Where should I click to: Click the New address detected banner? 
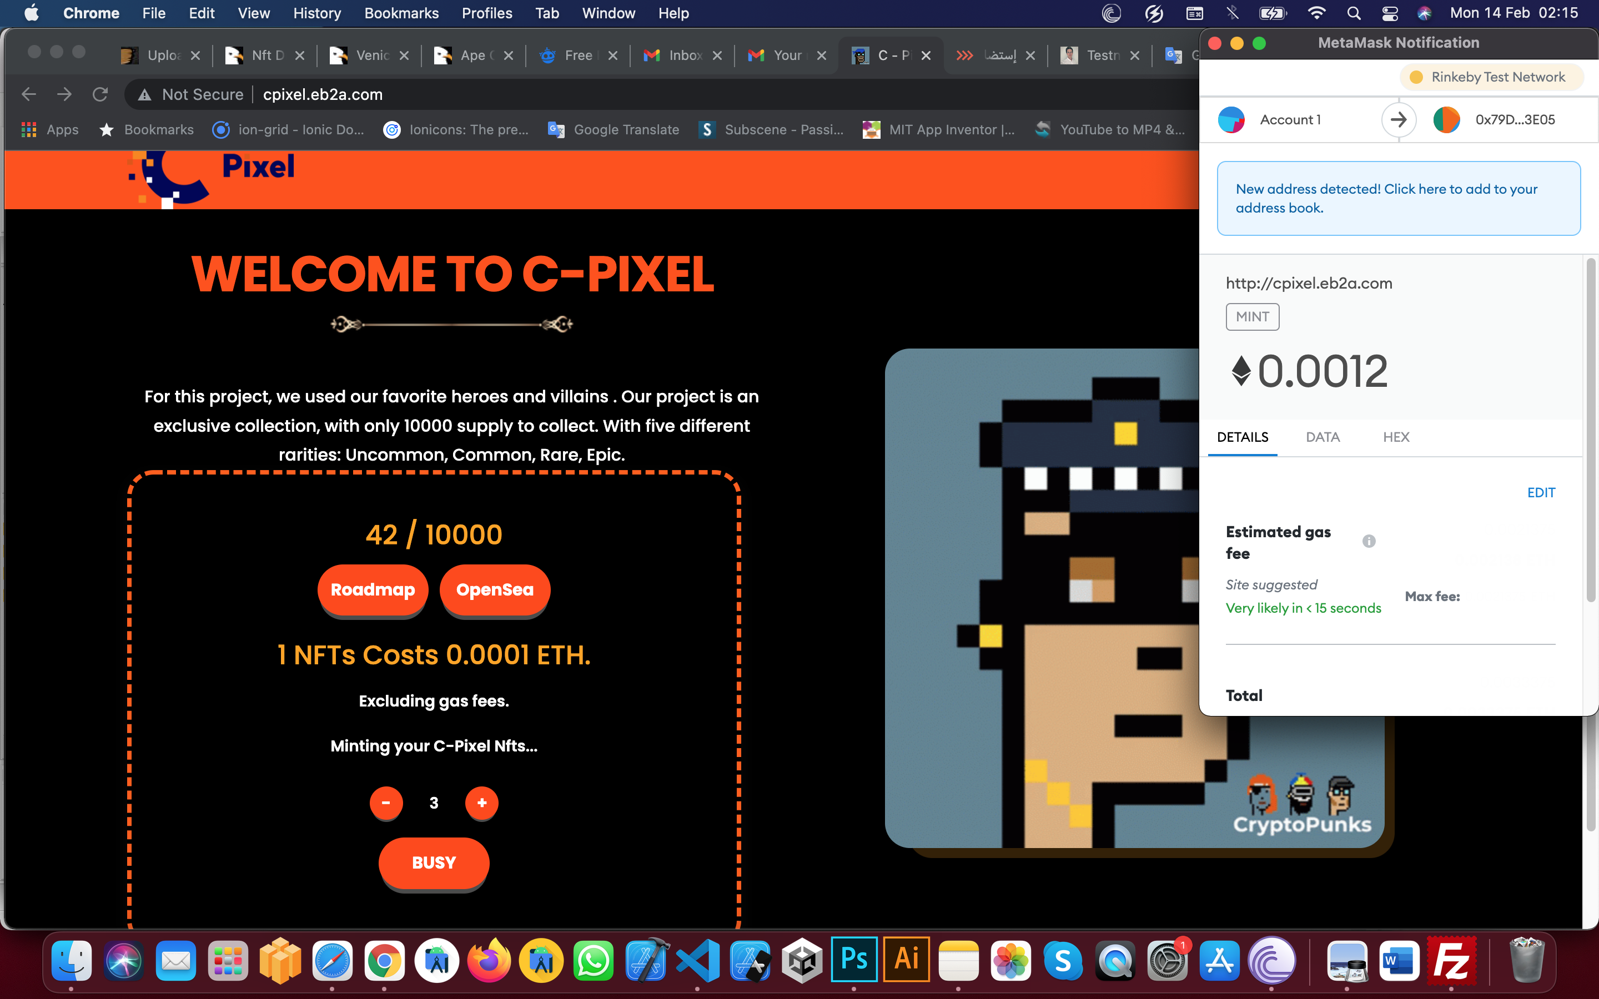(1399, 198)
